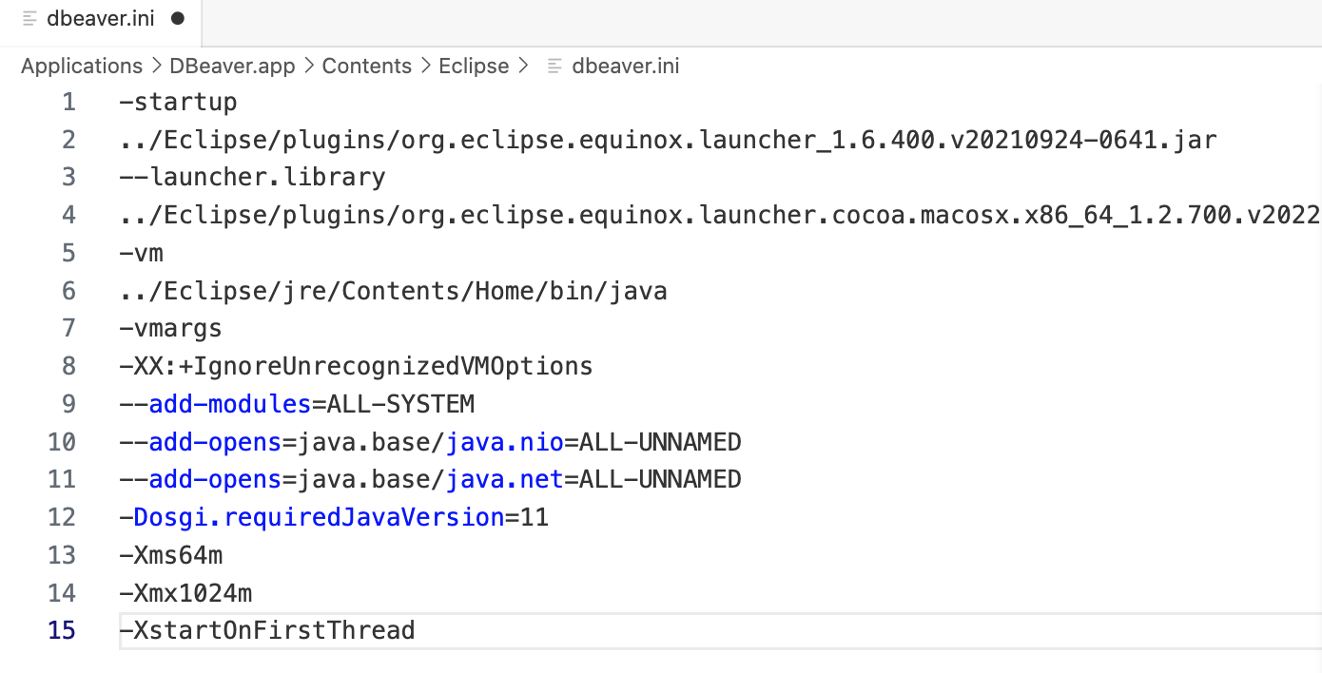Click the launcher.cocoa.macosx path line

click(x=721, y=215)
